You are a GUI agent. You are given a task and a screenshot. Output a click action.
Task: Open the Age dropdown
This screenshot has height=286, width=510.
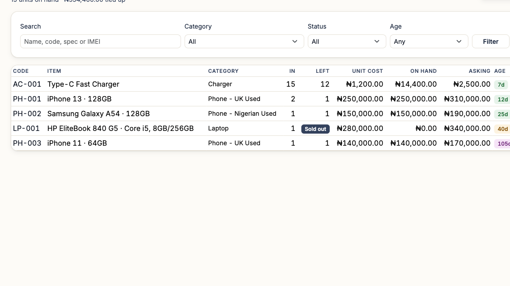pyautogui.click(x=429, y=42)
